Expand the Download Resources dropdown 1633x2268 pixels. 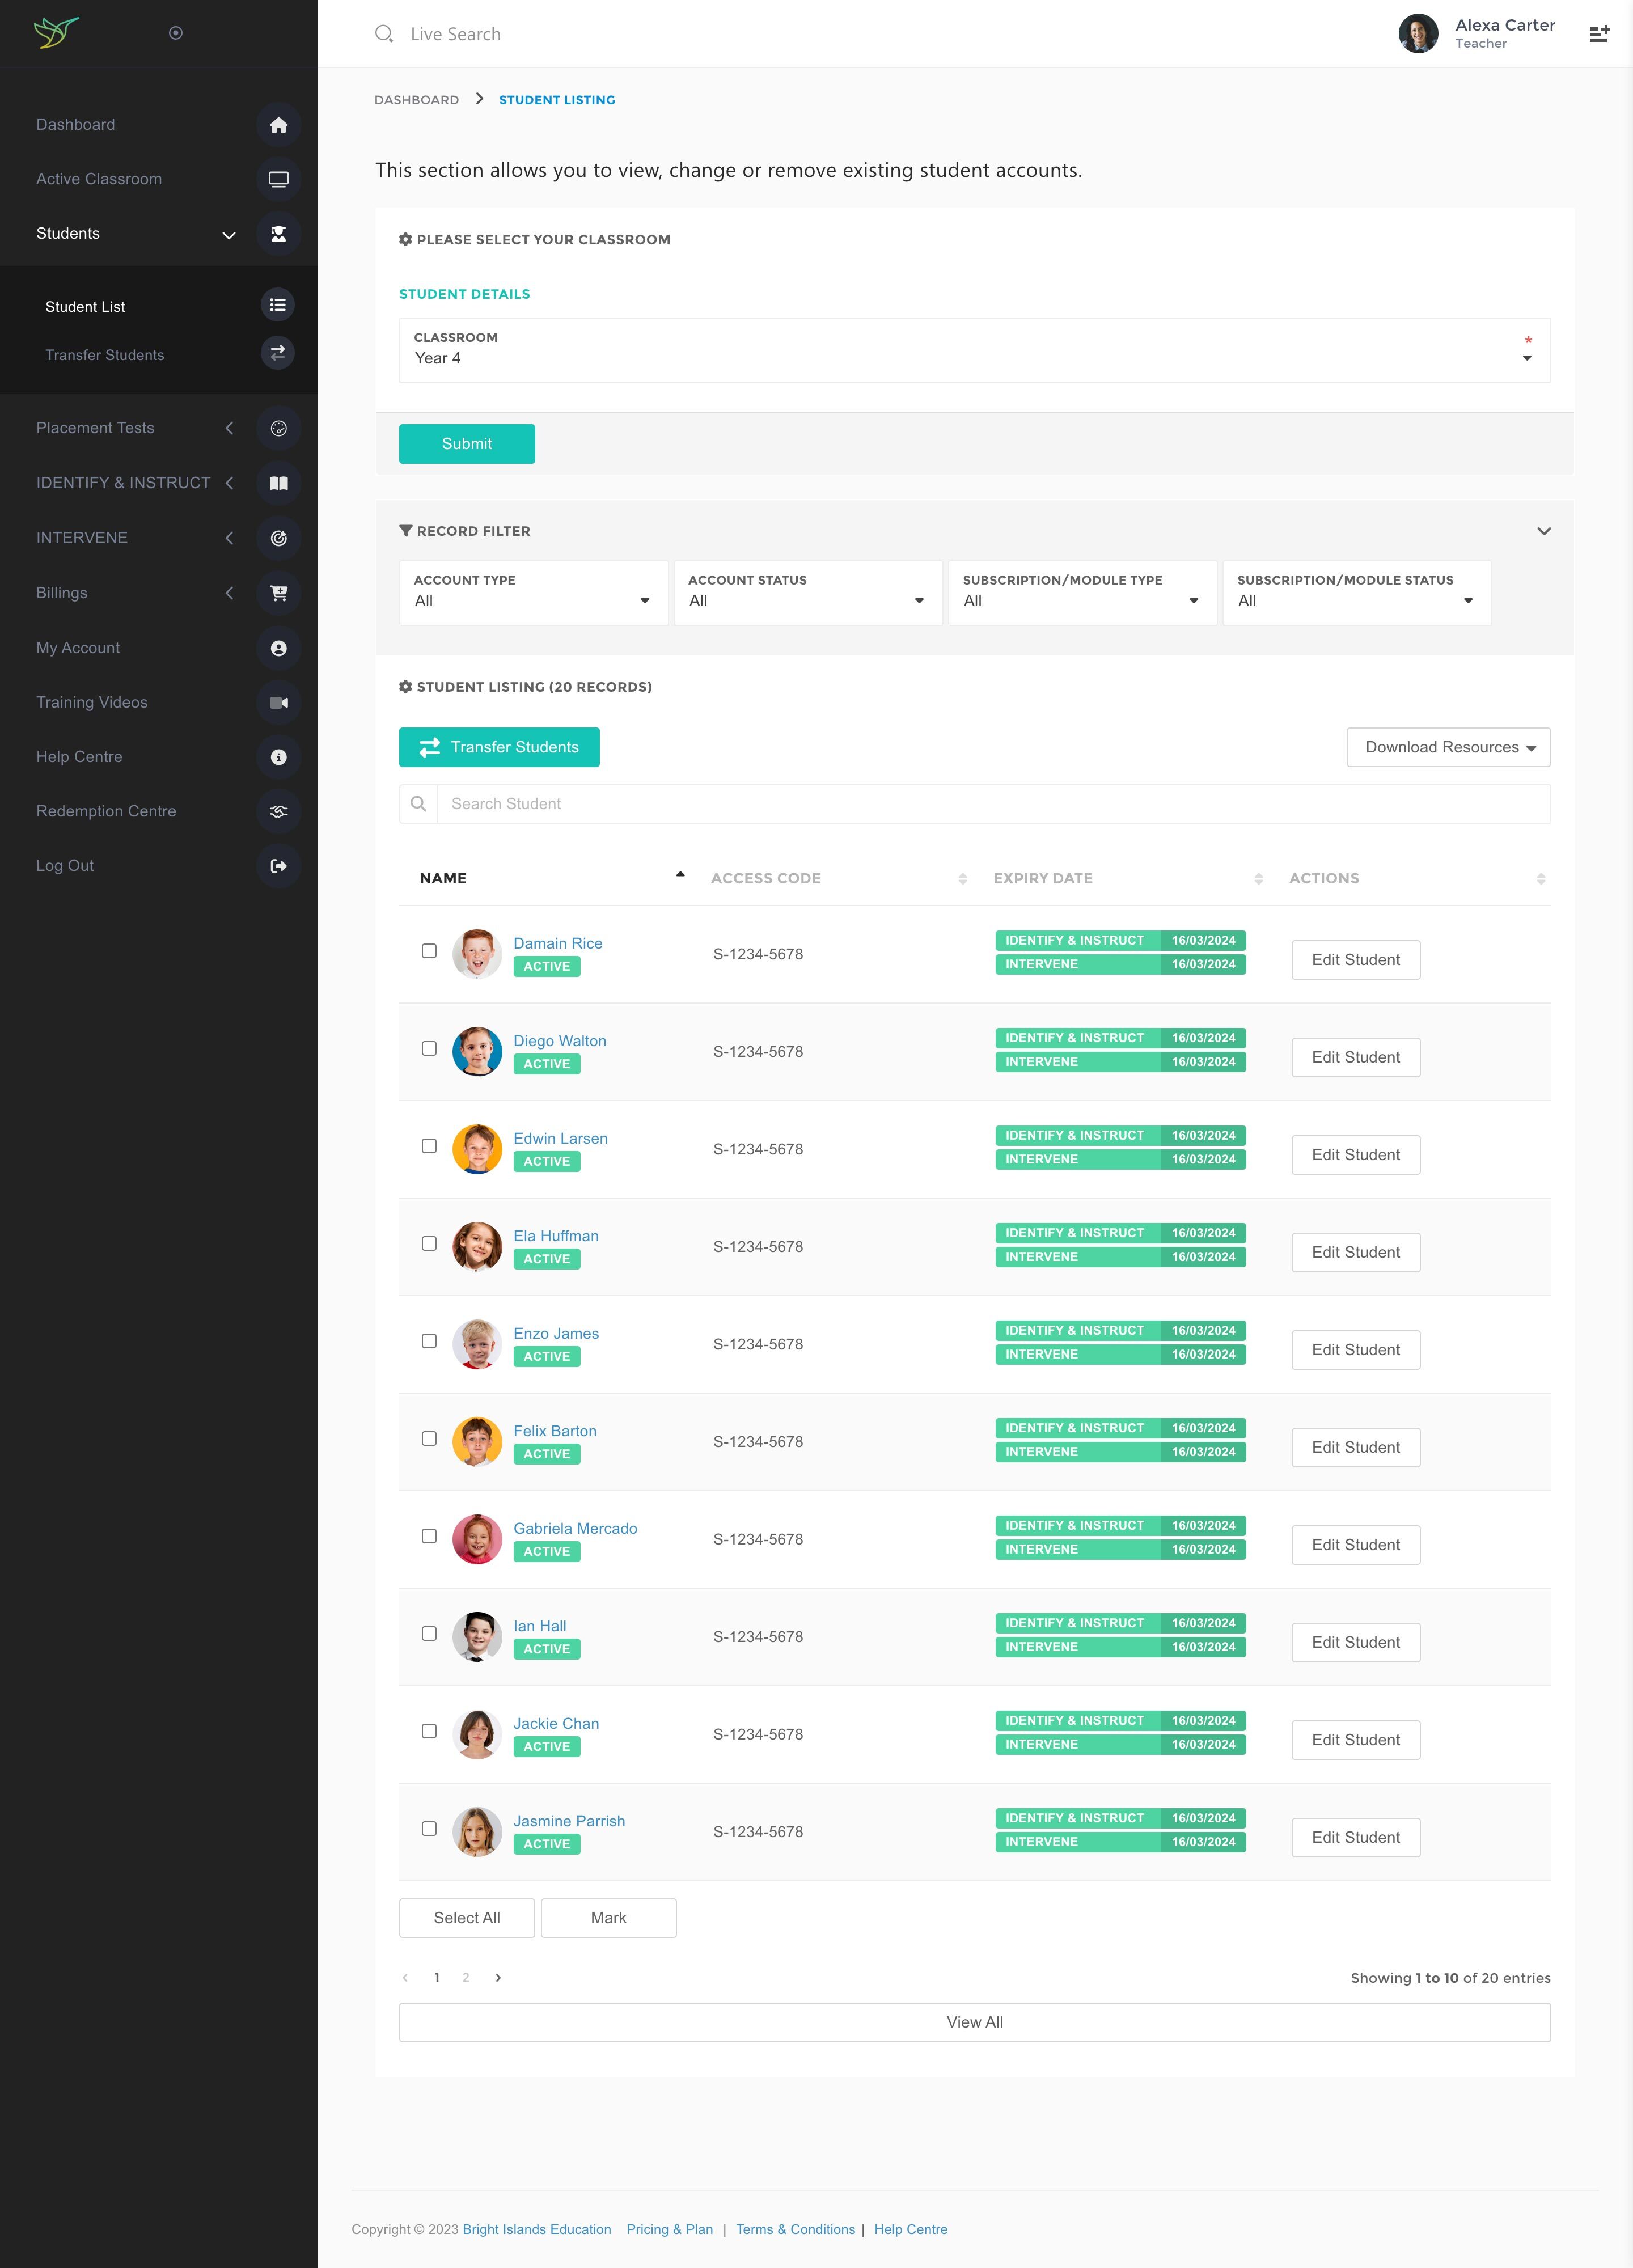click(x=1448, y=747)
